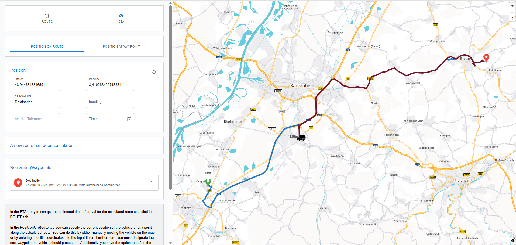The height and width of the screenshot is (245, 516).
Task: Open the Position at Waypoint tab
Action: pos(121,46)
